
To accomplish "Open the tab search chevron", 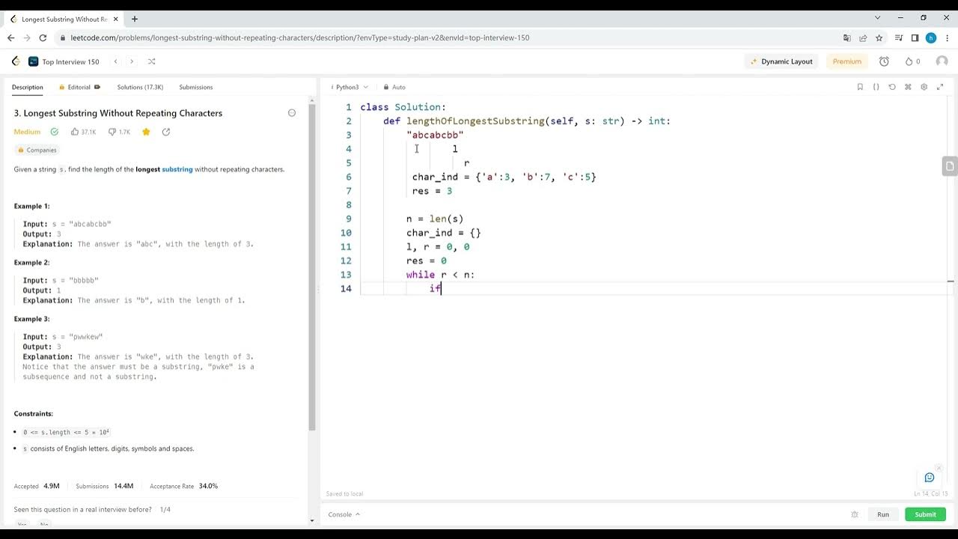I will tap(877, 17).
